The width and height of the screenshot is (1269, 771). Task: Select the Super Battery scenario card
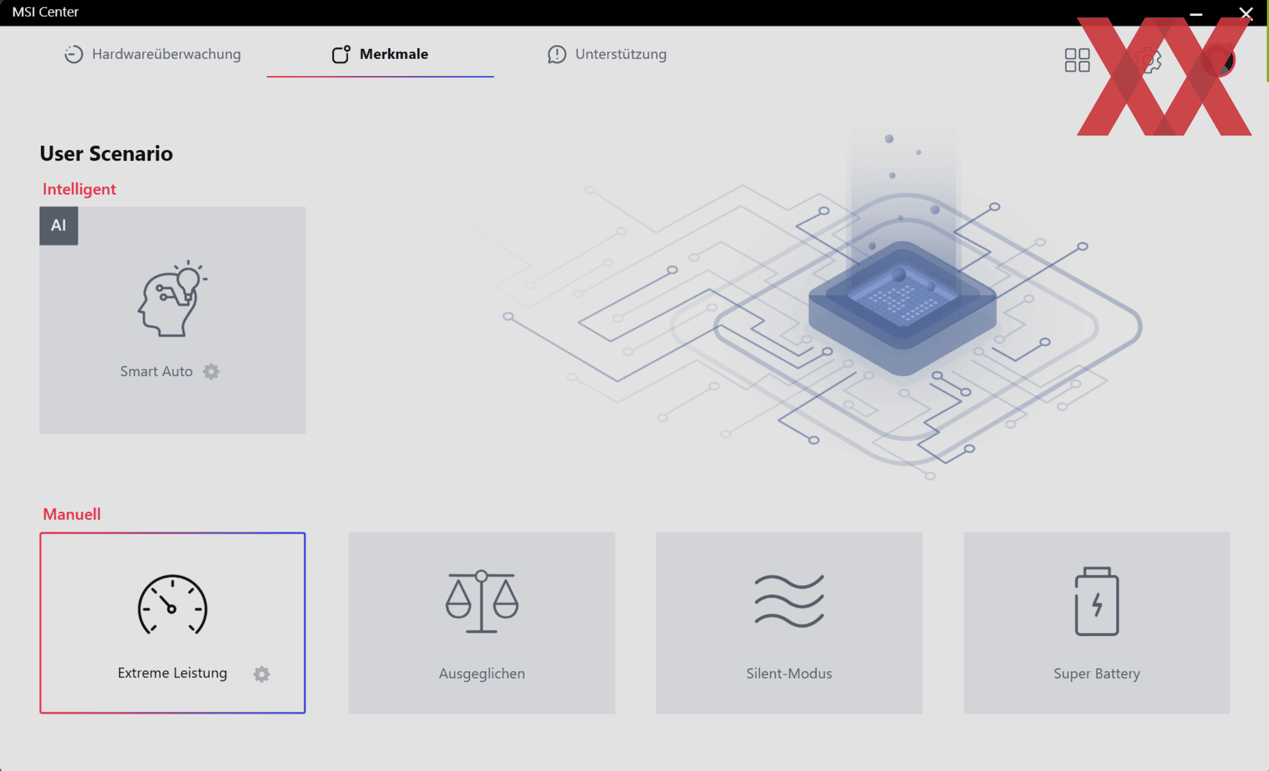tap(1096, 623)
